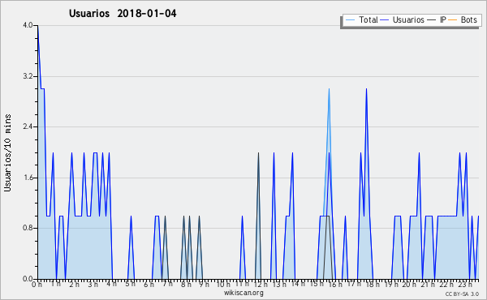The width and height of the screenshot is (487, 300).
Task: Click the y-axis value 3.2
Action: (28, 76)
